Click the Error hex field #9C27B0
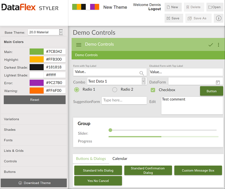The width and height of the screenshot is (225, 189). point(55,83)
